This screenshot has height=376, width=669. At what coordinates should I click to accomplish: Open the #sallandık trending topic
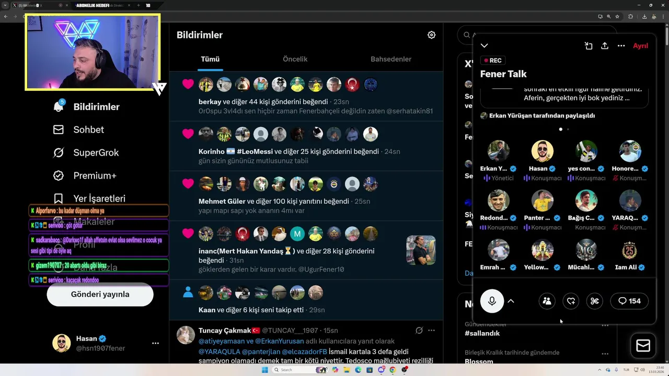coord(482,333)
